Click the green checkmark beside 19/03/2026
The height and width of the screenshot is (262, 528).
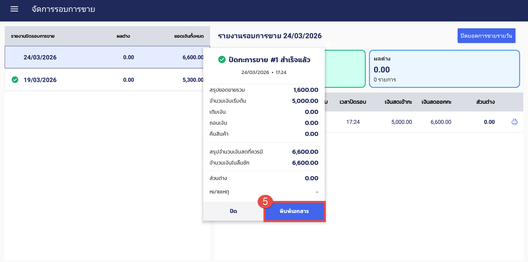tap(15, 80)
